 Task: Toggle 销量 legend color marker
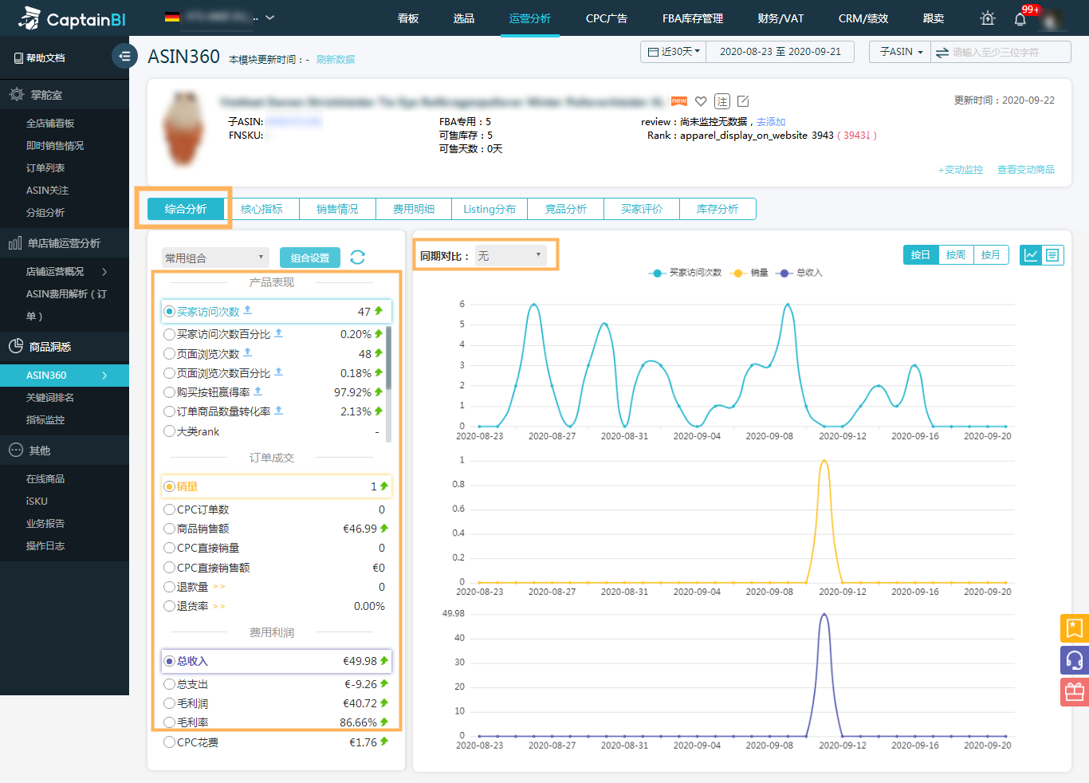[738, 273]
